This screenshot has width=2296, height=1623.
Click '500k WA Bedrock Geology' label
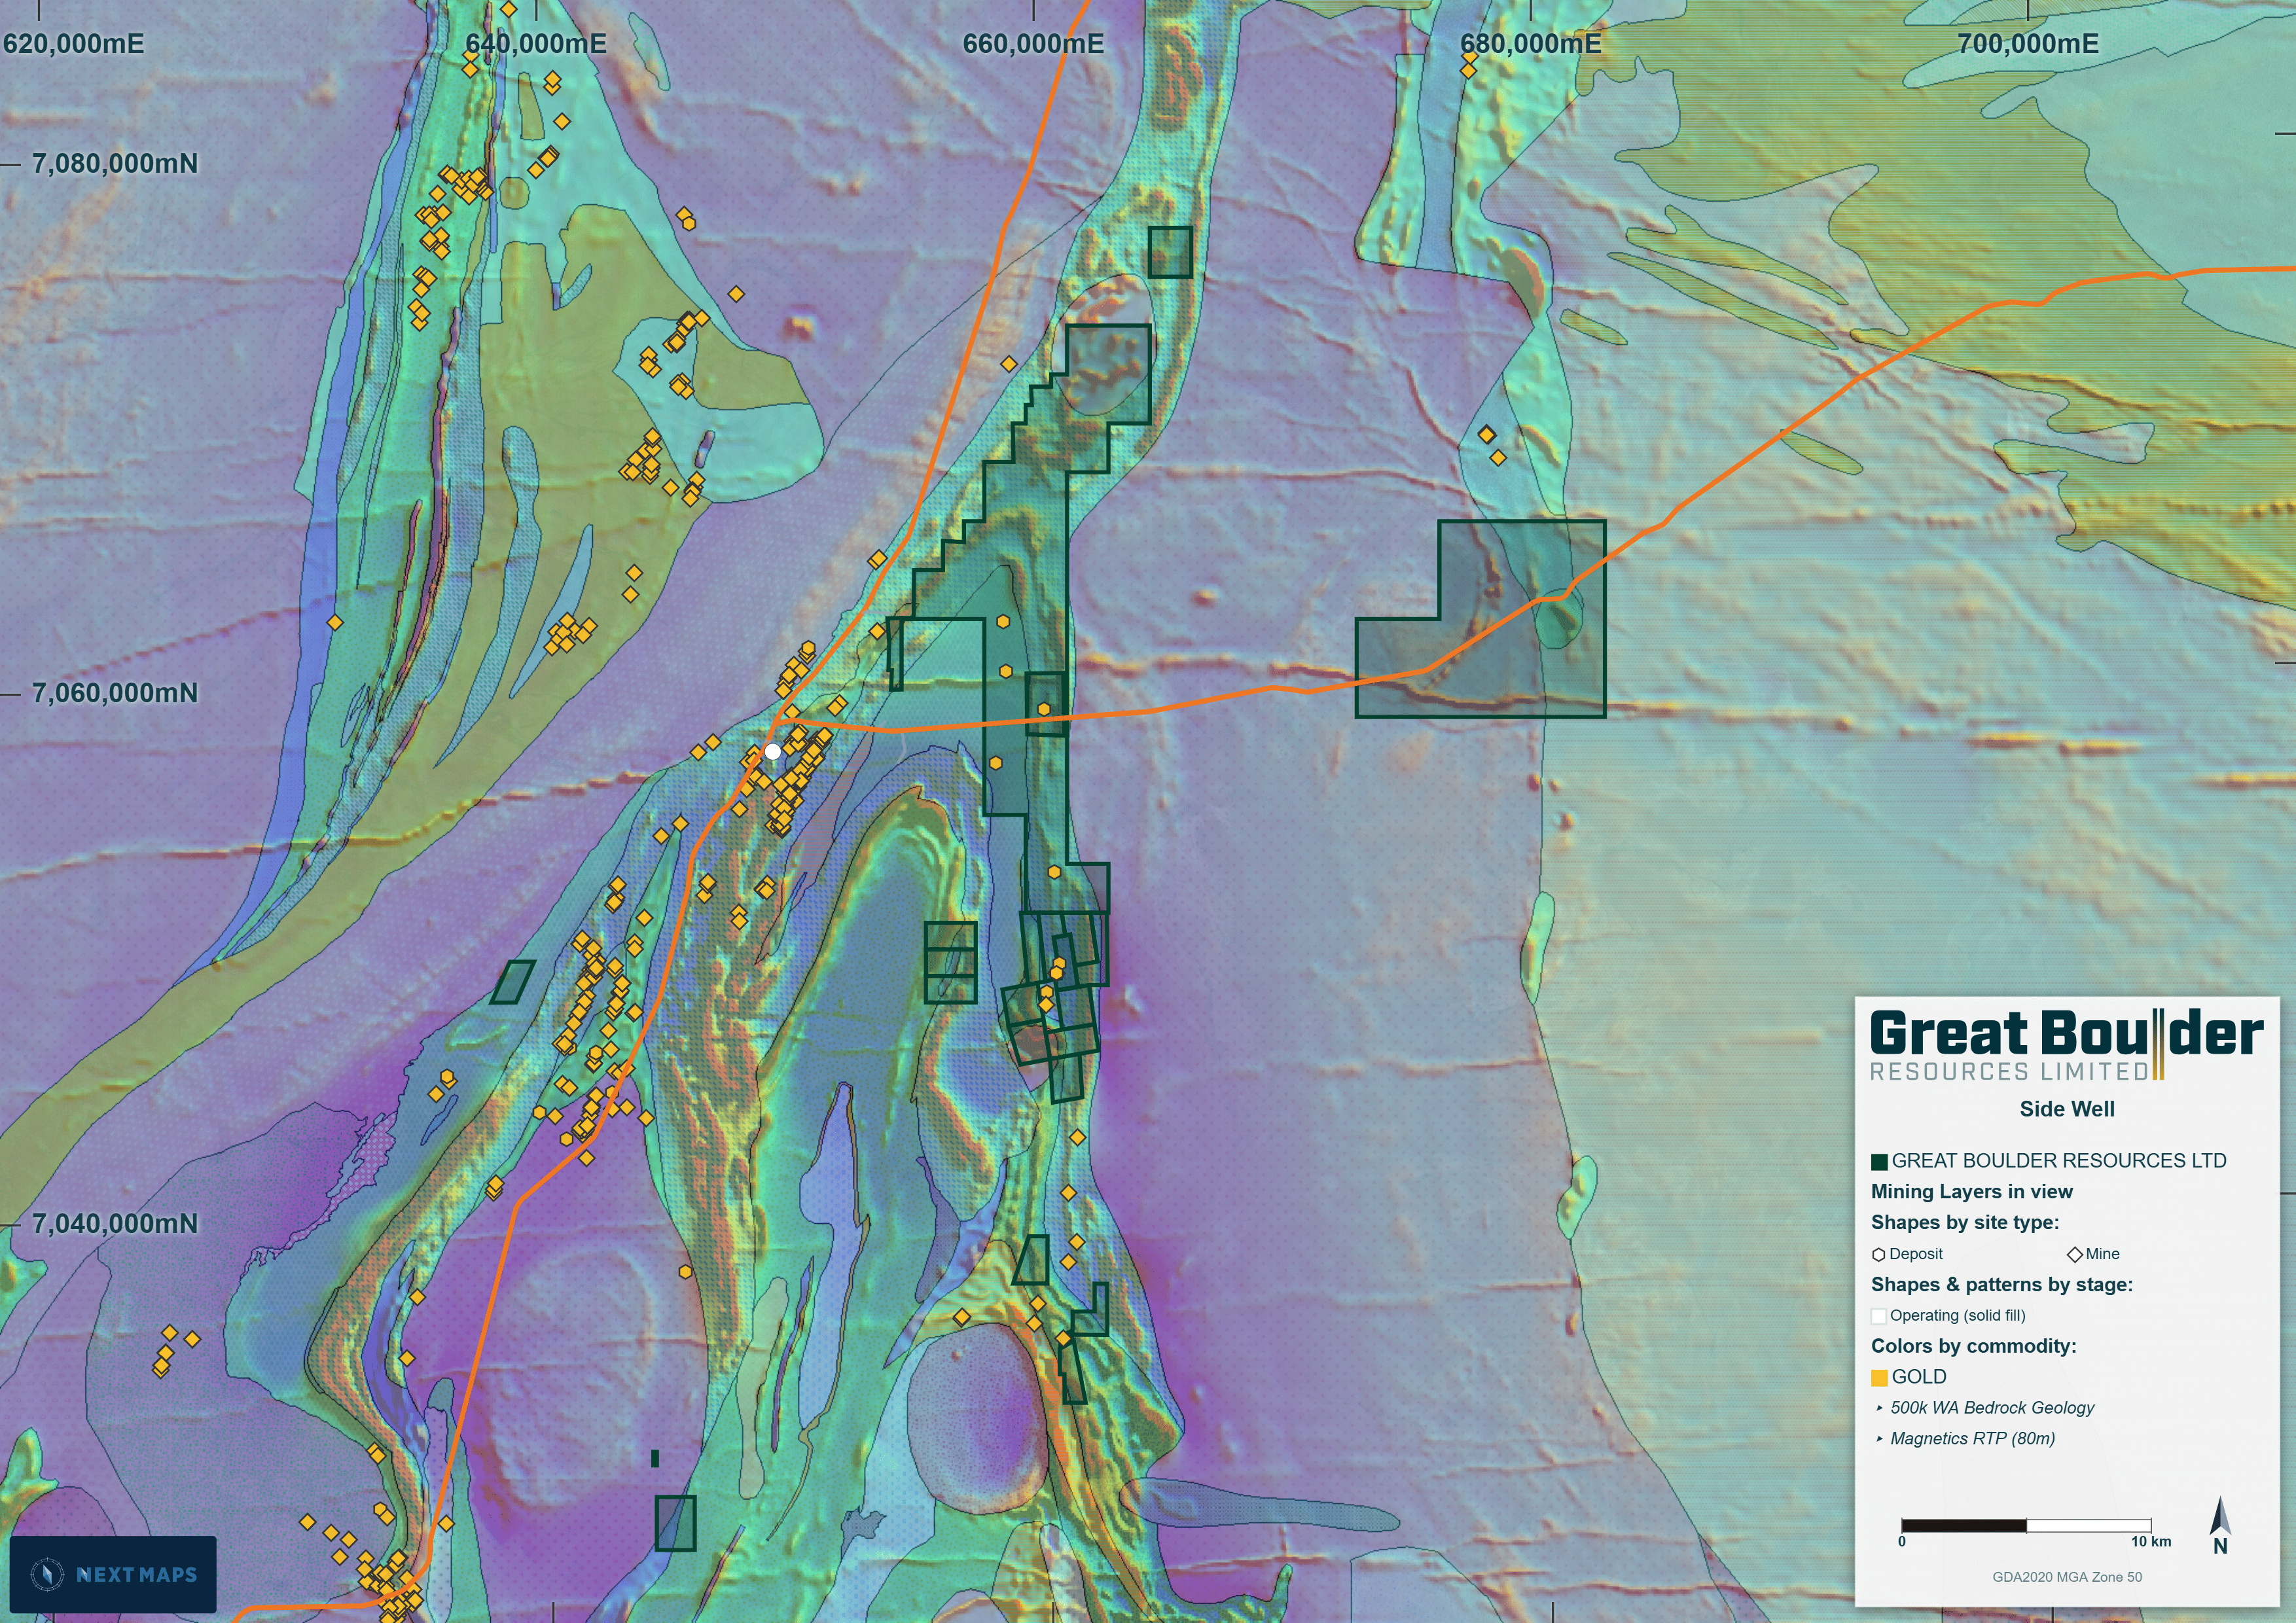point(1992,1408)
